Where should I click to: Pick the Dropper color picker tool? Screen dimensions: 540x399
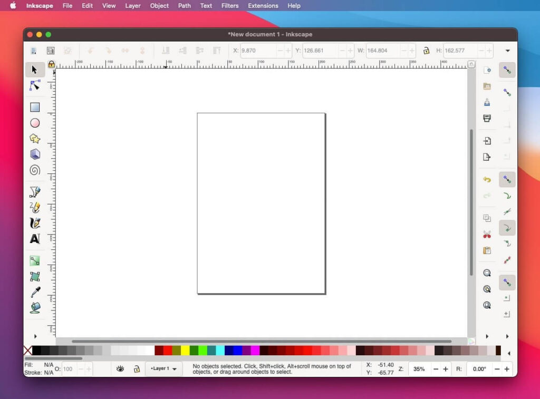point(35,292)
